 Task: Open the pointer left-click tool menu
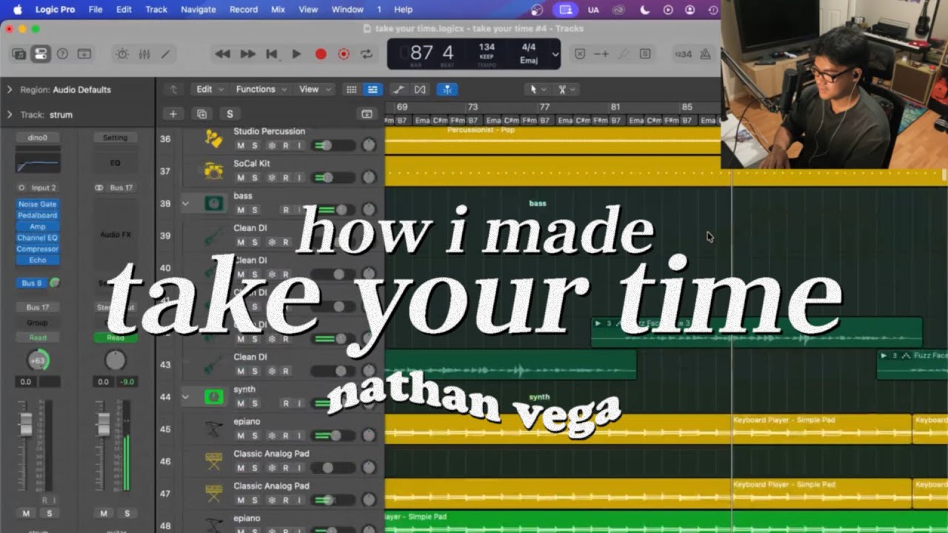tap(537, 90)
